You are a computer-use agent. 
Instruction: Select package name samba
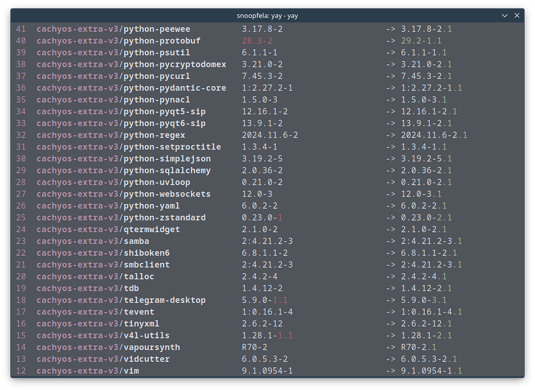coord(136,241)
